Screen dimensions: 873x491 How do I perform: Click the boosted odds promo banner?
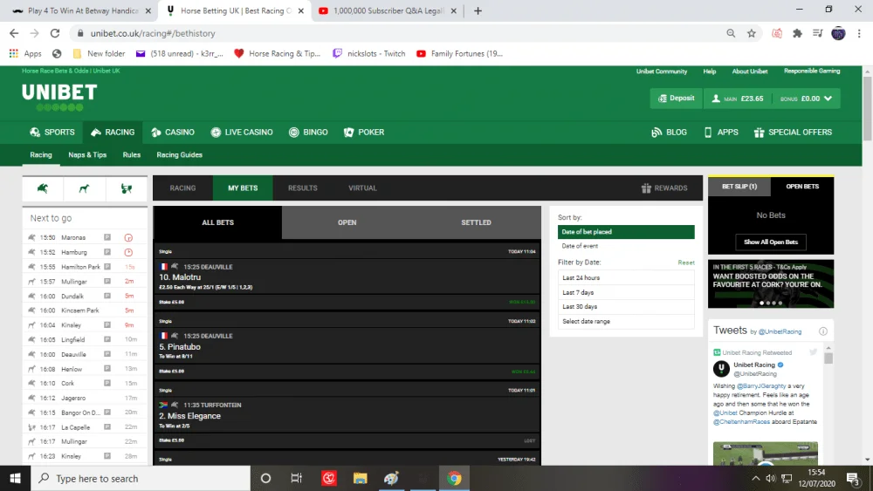[771, 283]
